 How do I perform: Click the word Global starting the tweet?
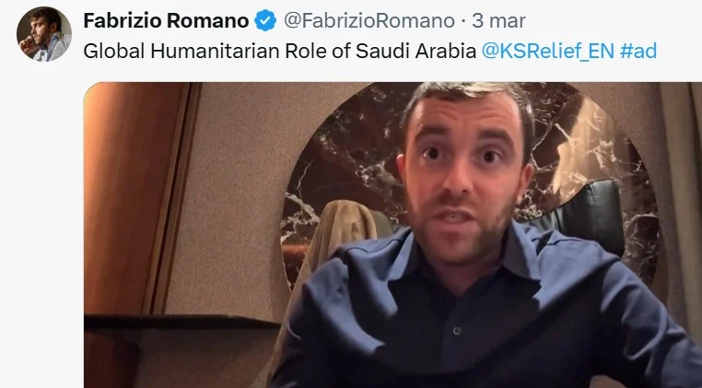(x=113, y=51)
